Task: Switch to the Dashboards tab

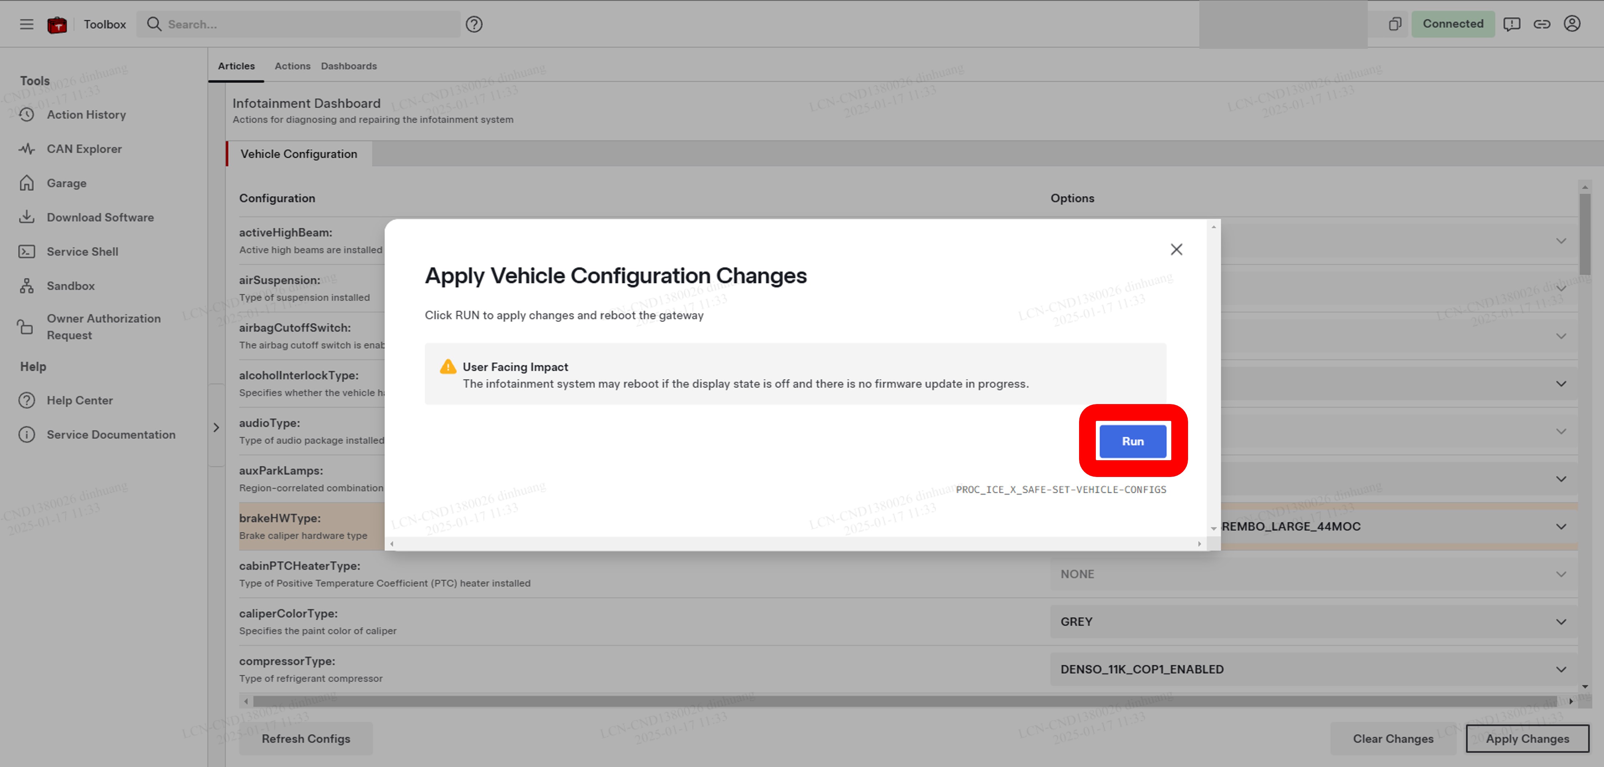Action: pos(349,66)
